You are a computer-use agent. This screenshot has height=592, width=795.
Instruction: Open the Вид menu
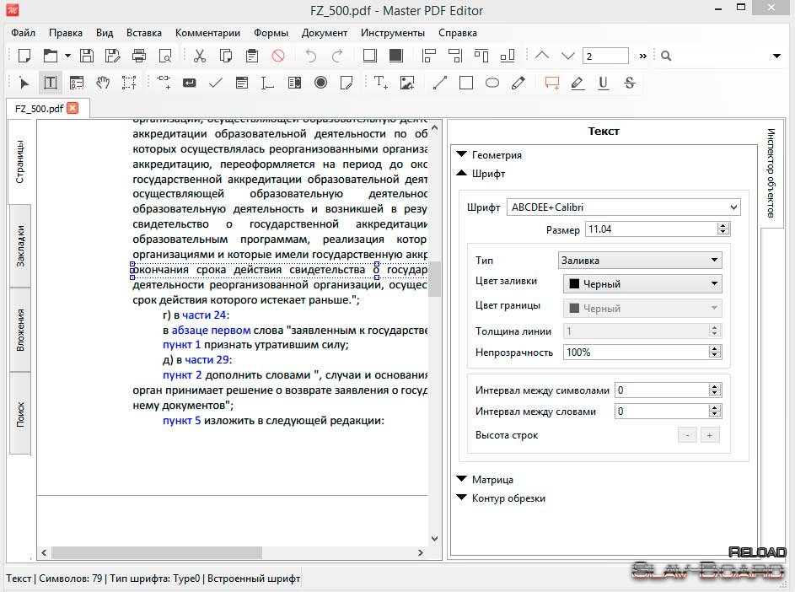point(105,33)
